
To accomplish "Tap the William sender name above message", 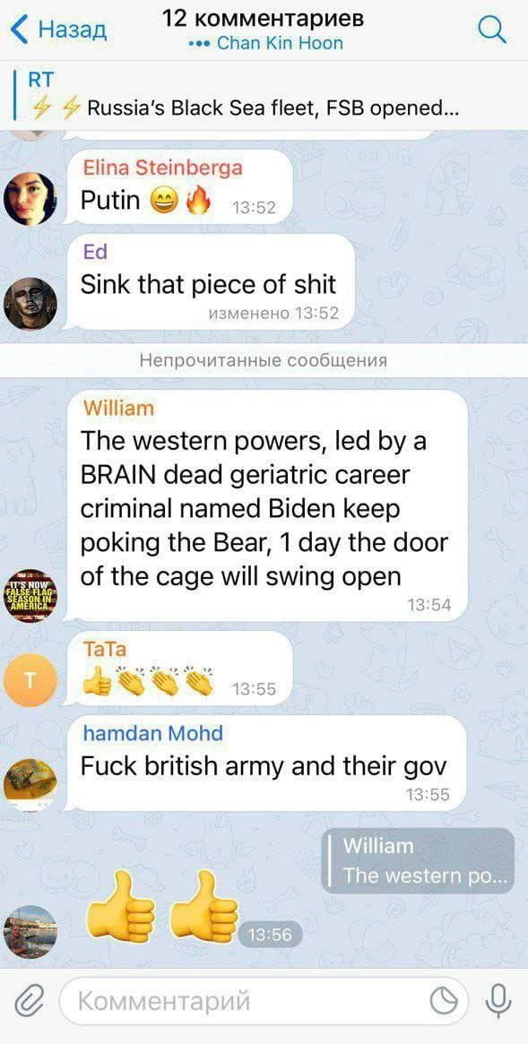I will 117,408.
